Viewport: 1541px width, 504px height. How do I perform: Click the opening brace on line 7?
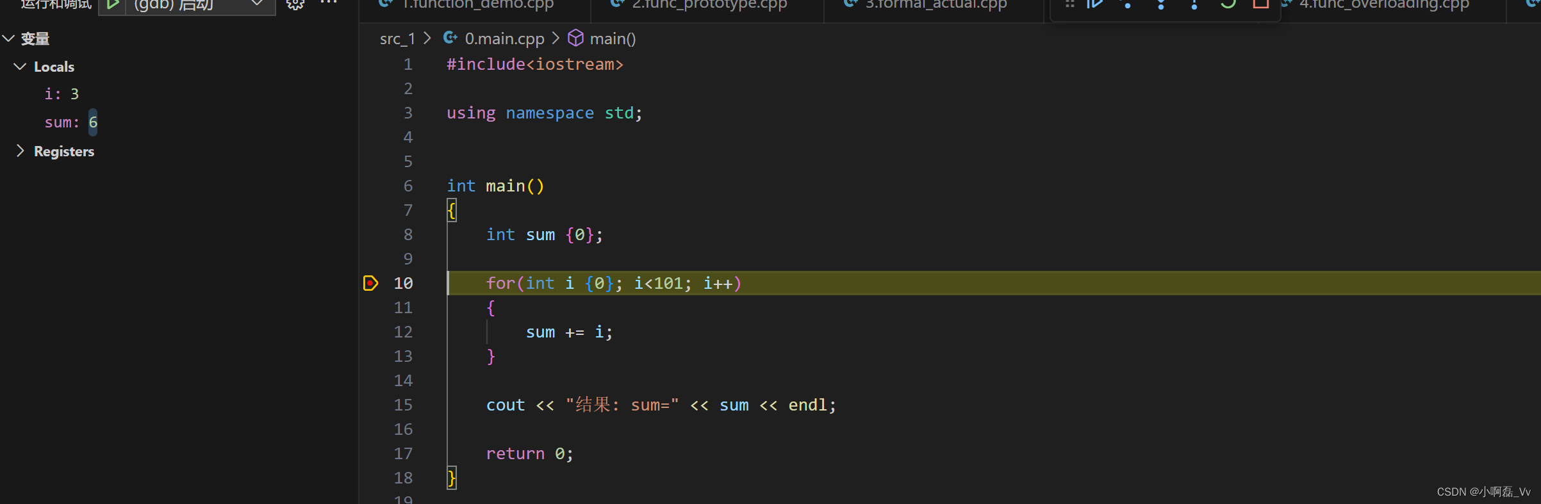pos(452,210)
